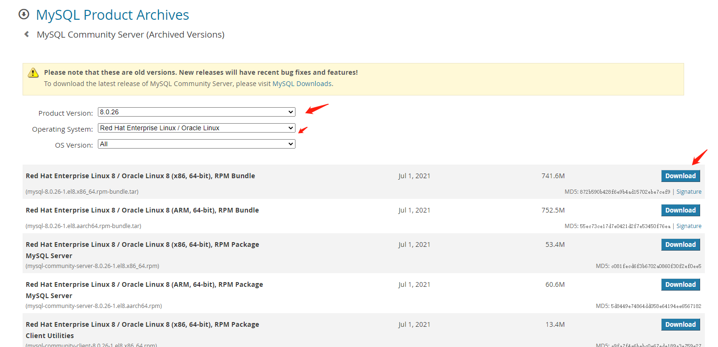Click the yellow warning triangle icon
718x347 pixels.
click(x=33, y=72)
